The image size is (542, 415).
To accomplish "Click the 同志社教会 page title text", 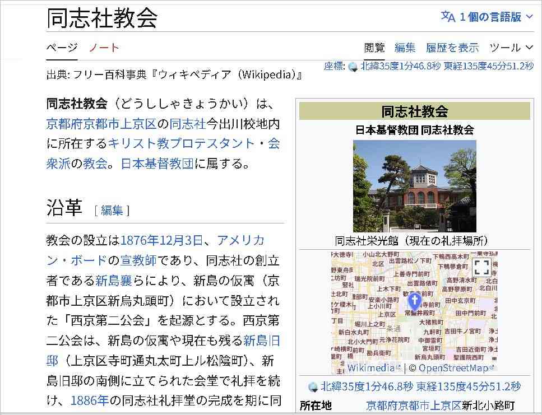I will point(102,18).
